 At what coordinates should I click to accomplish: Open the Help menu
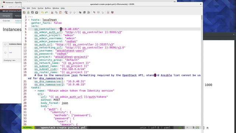pyautogui.click(x=63, y=8)
